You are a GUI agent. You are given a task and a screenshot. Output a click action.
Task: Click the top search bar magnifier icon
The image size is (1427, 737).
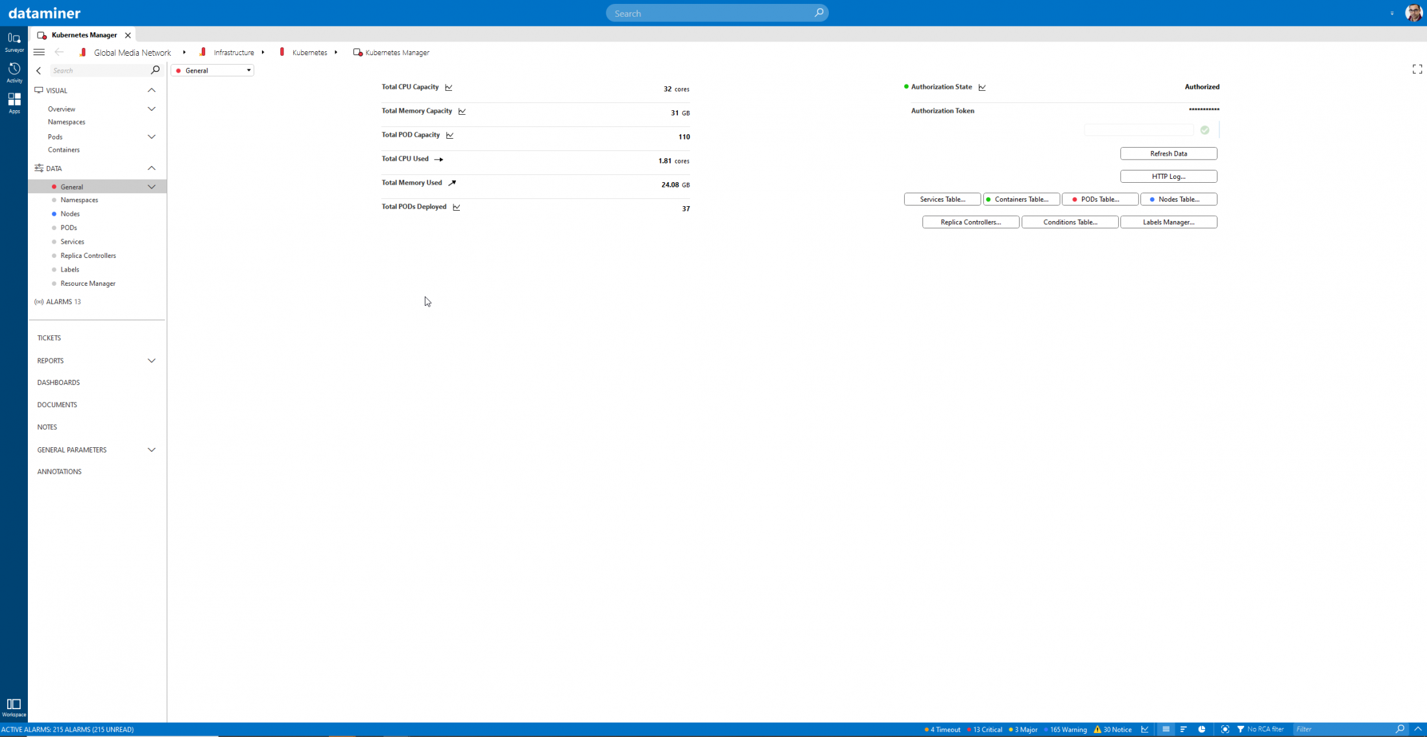click(819, 13)
